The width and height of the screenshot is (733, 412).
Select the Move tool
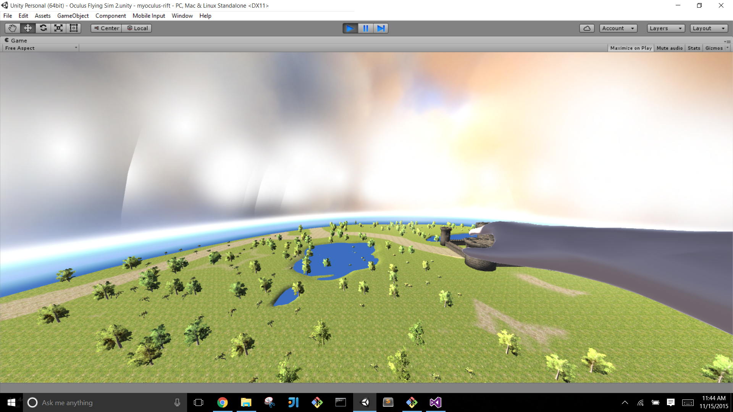(x=27, y=28)
